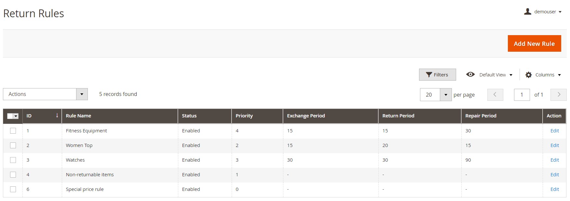Tick the checkbox for Watches rule
Viewport: 570px width, 201px height.
click(13, 160)
